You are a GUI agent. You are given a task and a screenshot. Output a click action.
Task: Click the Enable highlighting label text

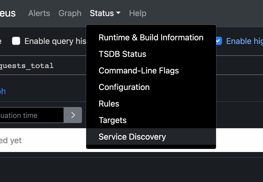244,41
